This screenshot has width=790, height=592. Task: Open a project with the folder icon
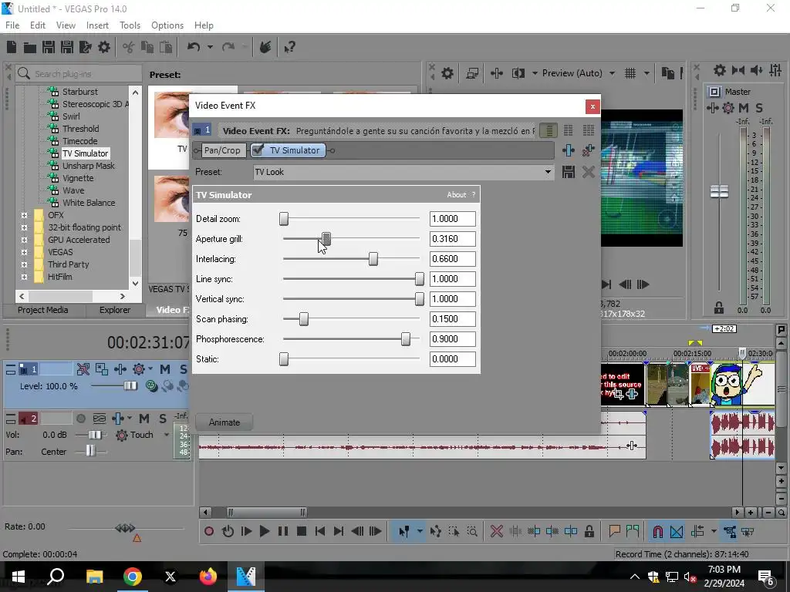[x=30, y=47]
